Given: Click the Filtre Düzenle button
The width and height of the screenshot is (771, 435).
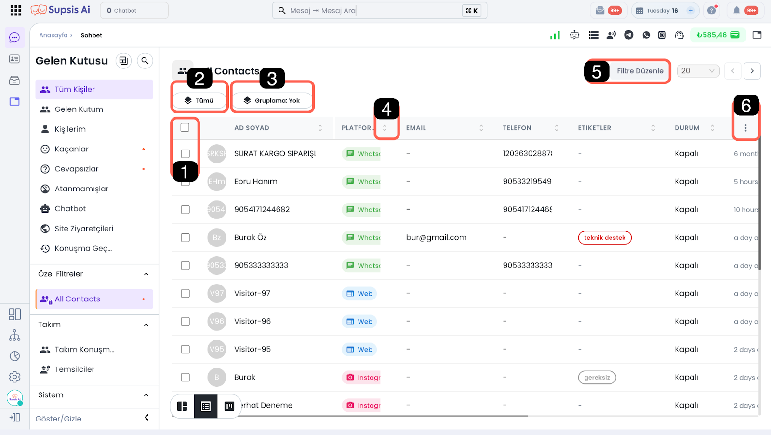Looking at the screenshot, I should 639,71.
